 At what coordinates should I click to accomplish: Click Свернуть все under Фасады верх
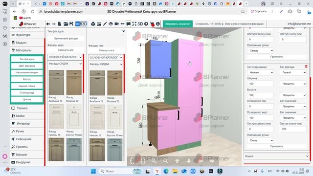pyautogui.click(x=66, y=50)
